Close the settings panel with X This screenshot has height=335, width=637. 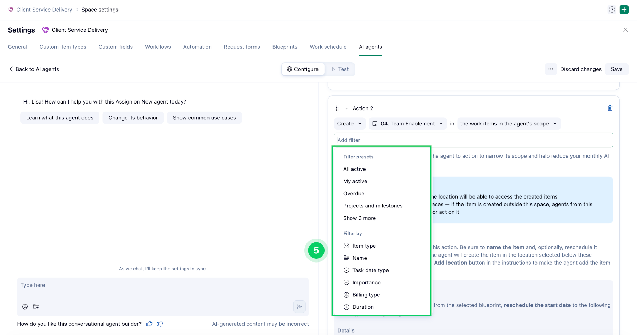(625, 30)
